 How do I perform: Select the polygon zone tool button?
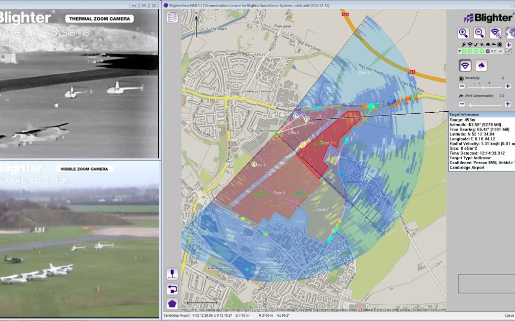(x=172, y=303)
